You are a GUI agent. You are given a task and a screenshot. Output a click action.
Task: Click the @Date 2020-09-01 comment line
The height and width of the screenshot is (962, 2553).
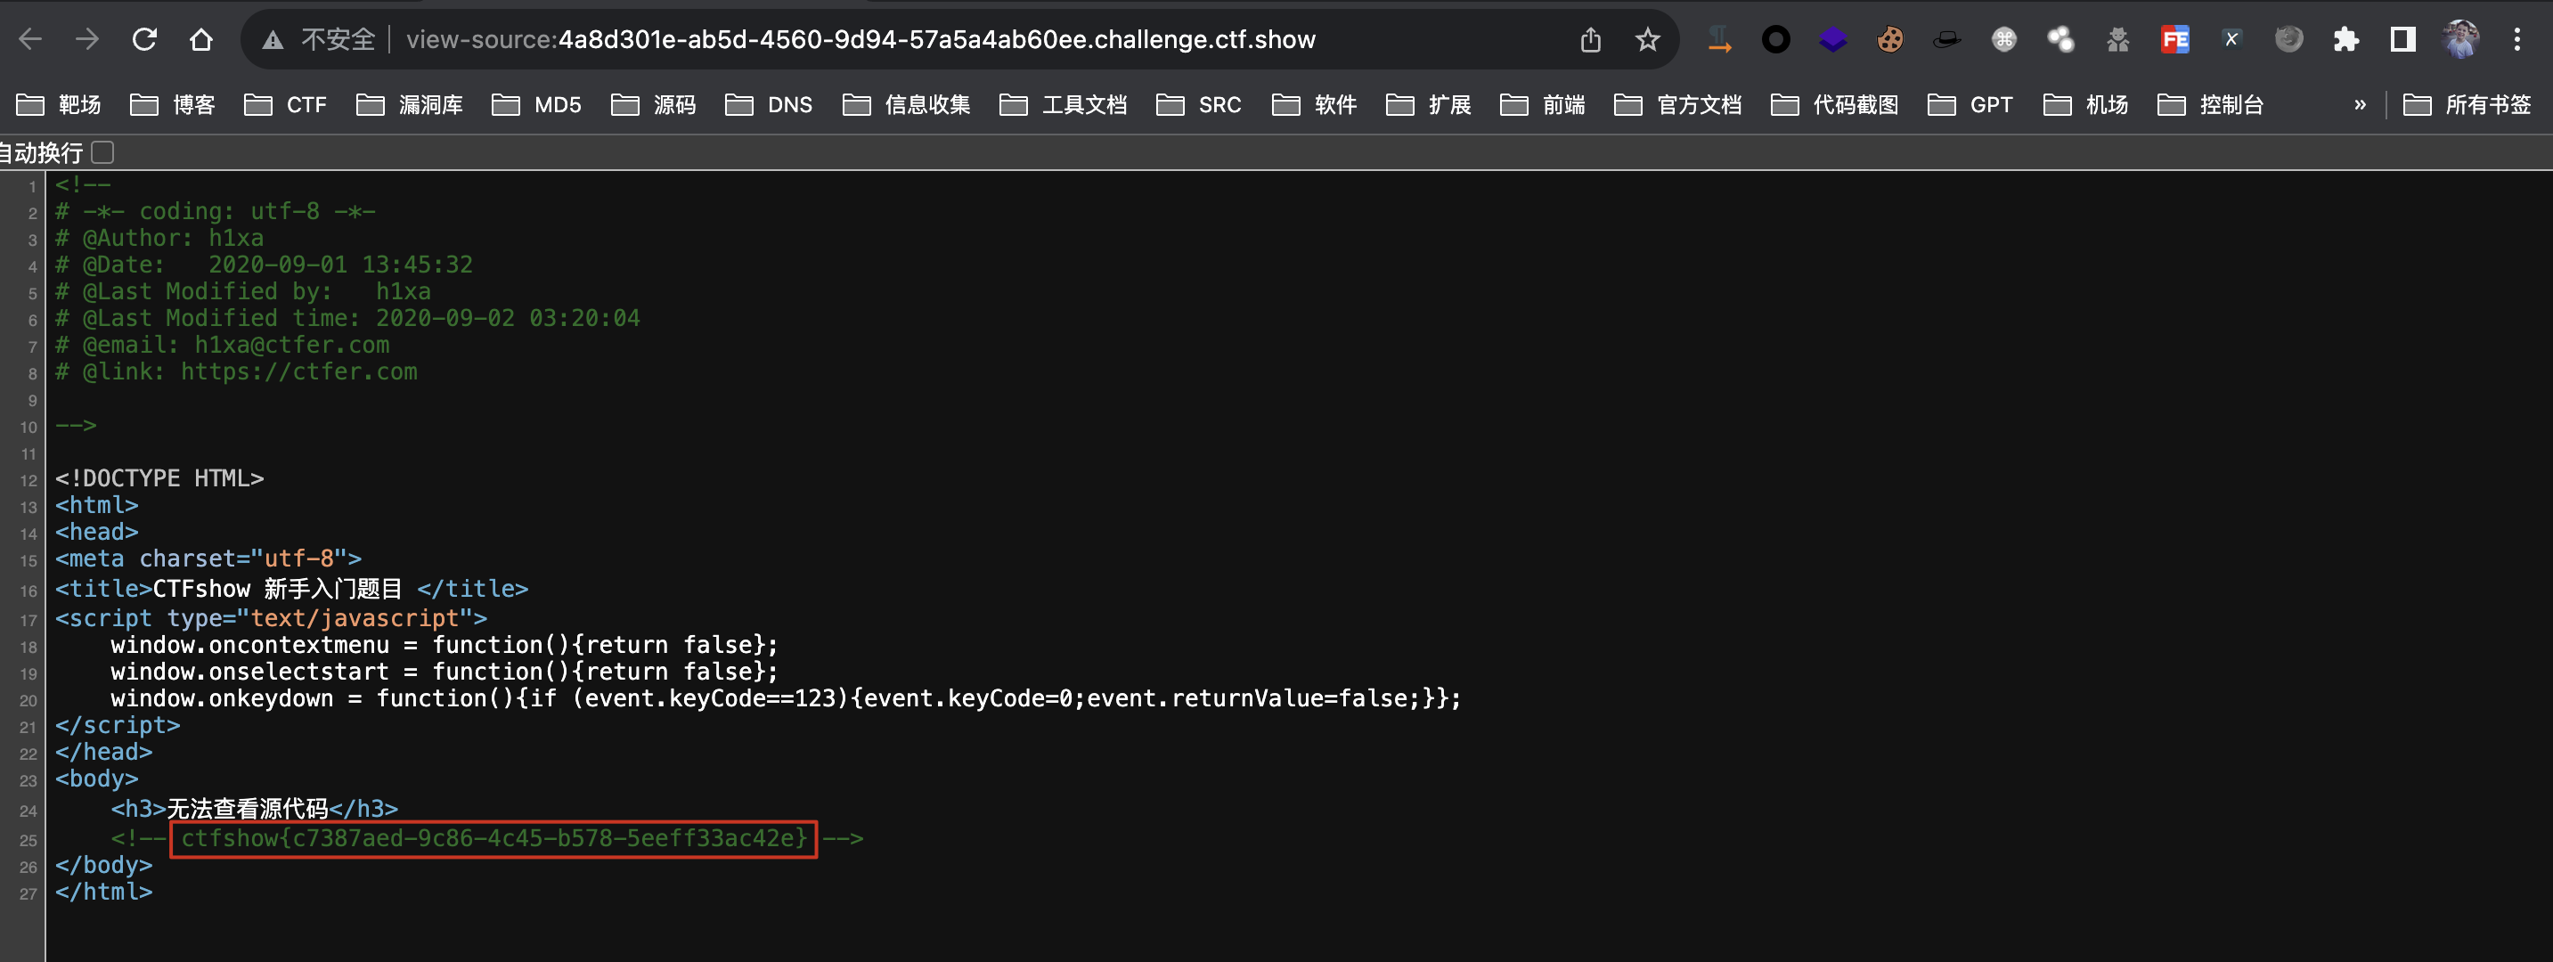(x=265, y=265)
